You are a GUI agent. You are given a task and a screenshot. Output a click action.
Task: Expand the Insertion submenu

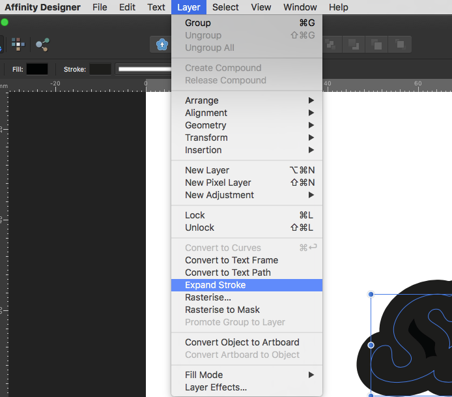pyautogui.click(x=247, y=150)
